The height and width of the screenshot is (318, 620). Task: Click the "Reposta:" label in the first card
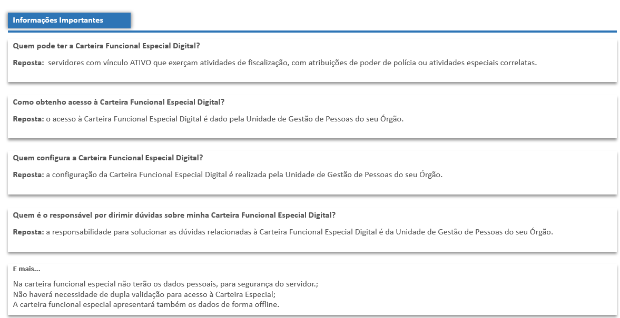click(28, 63)
